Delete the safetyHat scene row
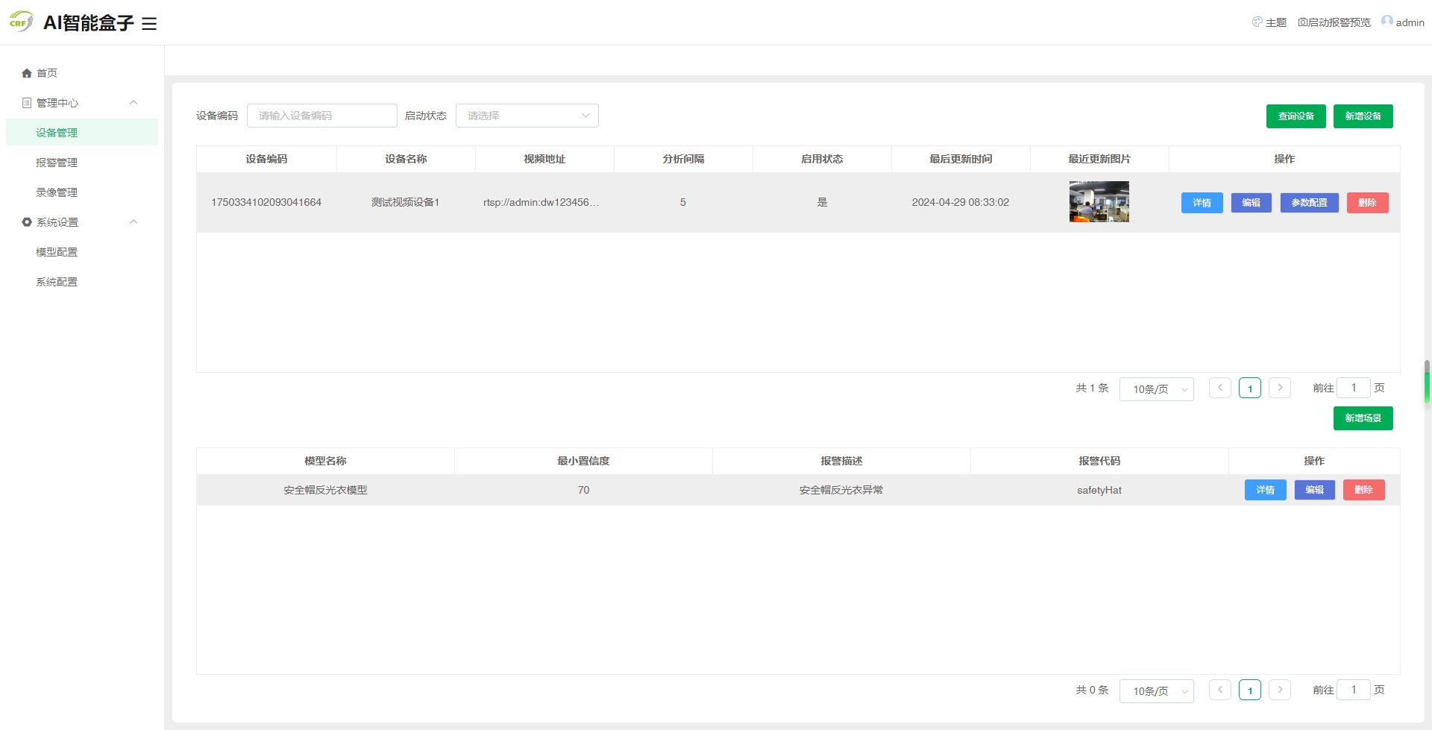 (x=1363, y=490)
